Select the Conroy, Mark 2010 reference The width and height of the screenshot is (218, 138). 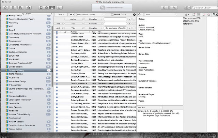(95, 36)
